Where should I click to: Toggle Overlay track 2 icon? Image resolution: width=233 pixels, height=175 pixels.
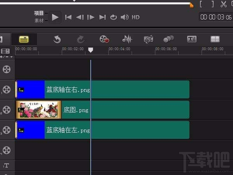coord(7,110)
